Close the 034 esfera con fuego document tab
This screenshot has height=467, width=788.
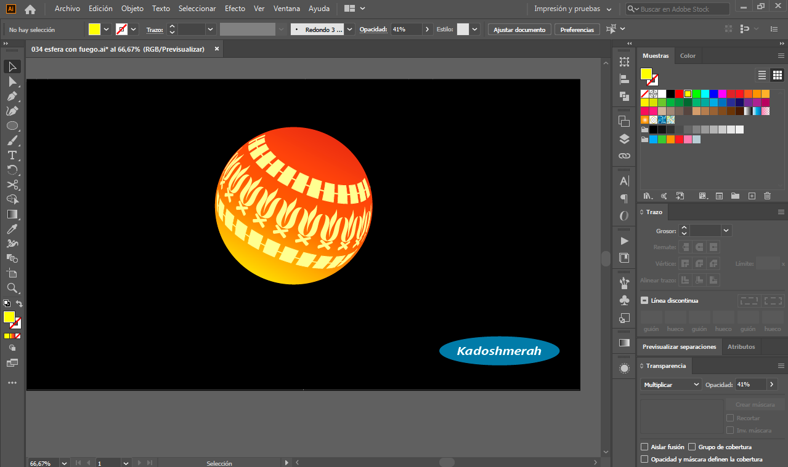(217, 49)
